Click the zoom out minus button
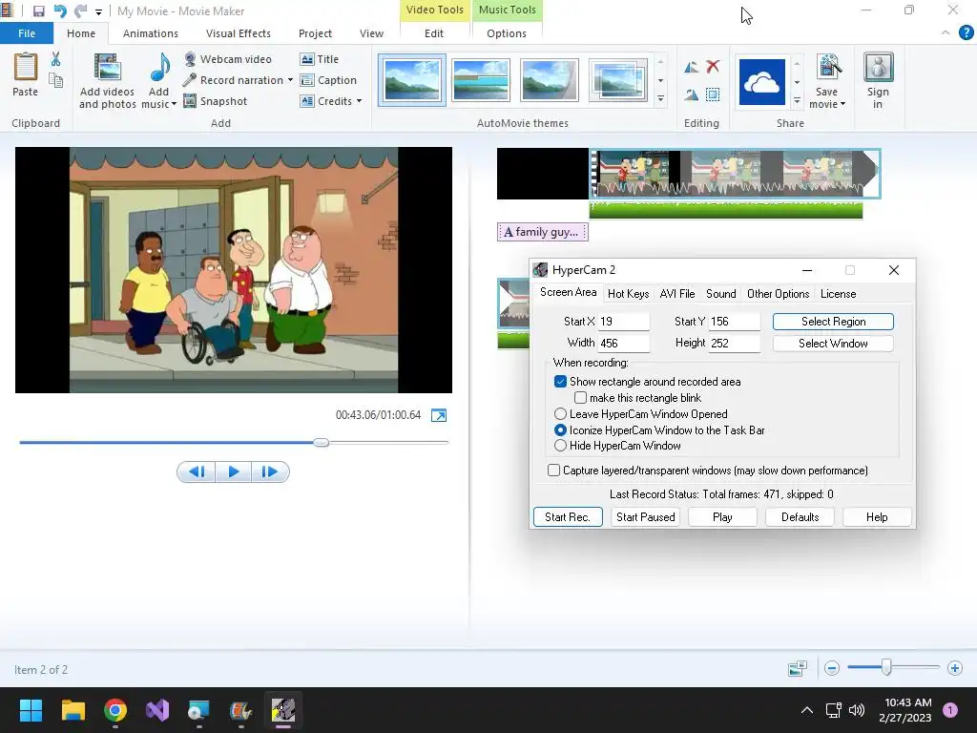 [x=831, y=668]
